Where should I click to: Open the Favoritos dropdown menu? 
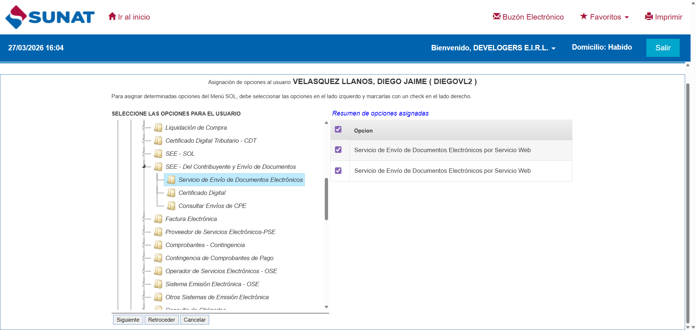[605, 17]
